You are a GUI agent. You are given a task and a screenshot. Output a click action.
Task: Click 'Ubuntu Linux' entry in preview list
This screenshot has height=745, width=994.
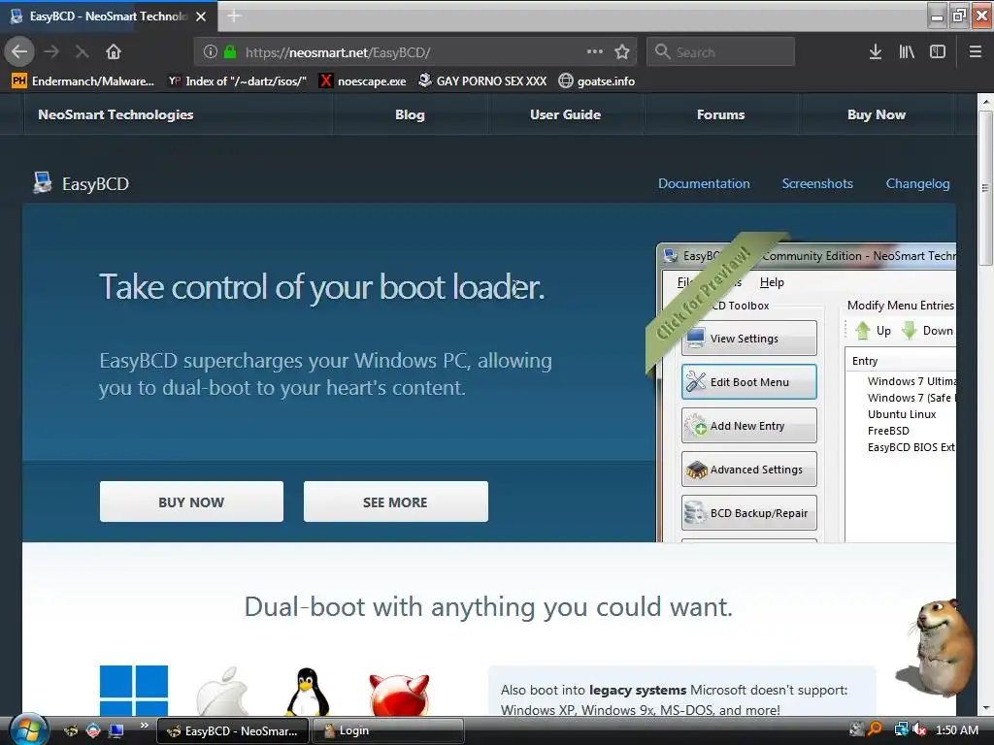902,414
